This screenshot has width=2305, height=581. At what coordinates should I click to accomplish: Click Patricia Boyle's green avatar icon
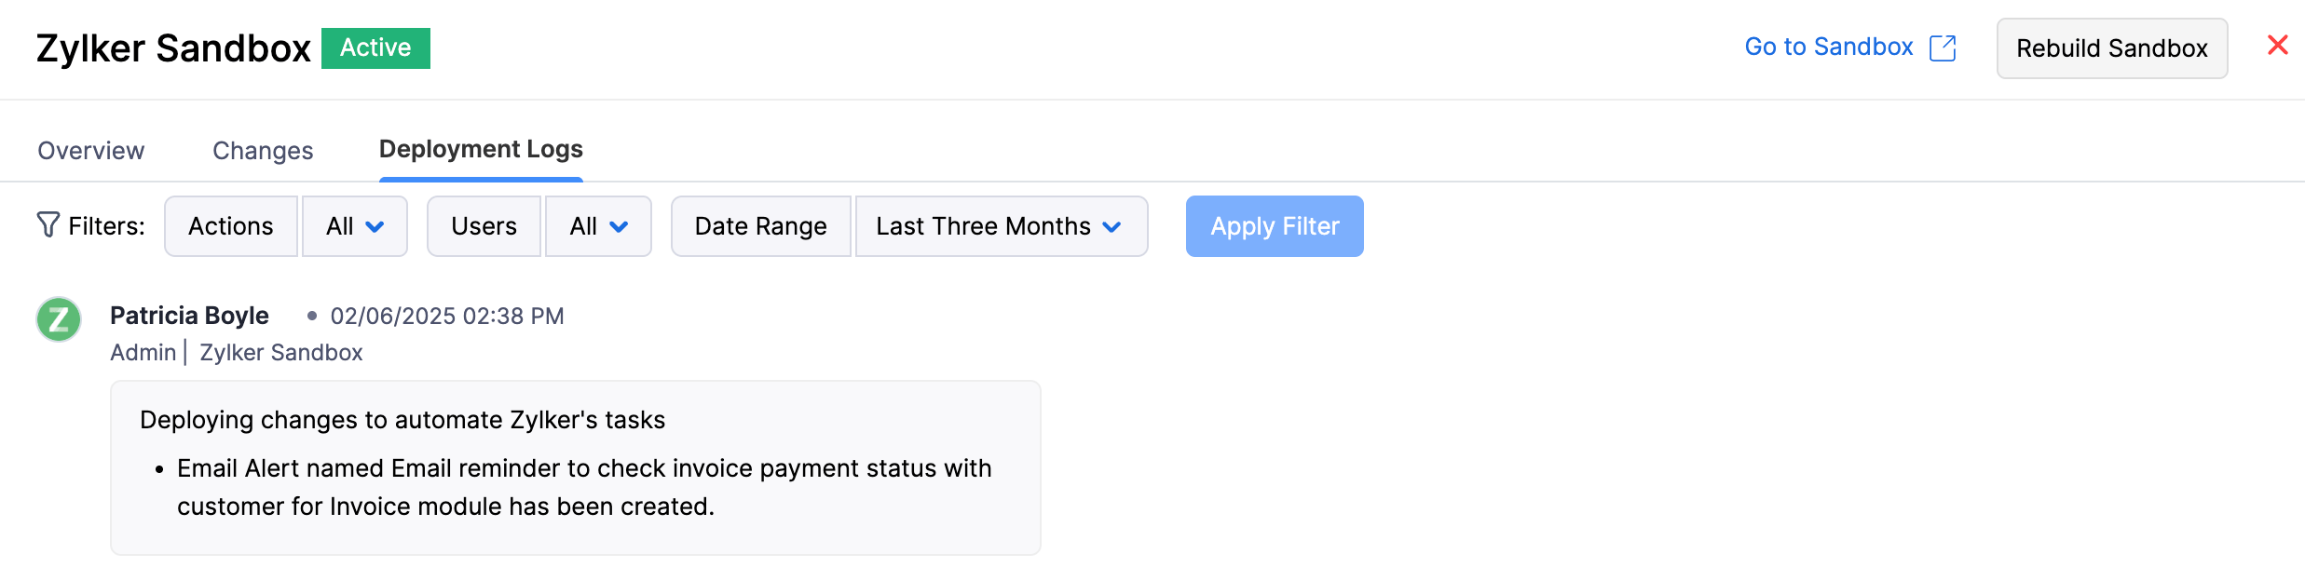tap(58, 321)
